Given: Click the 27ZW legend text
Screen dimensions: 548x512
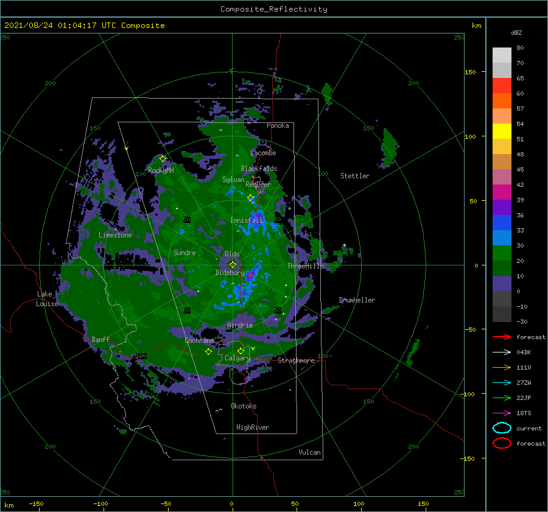Looking at the screenshot, I should tap(524, 383).
